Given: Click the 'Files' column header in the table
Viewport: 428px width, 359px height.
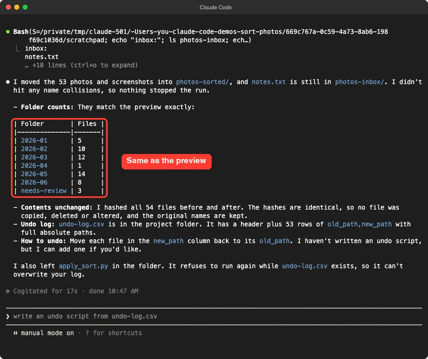Looking at the screenshot, I should pyautogui.click(x=87, y=124).
